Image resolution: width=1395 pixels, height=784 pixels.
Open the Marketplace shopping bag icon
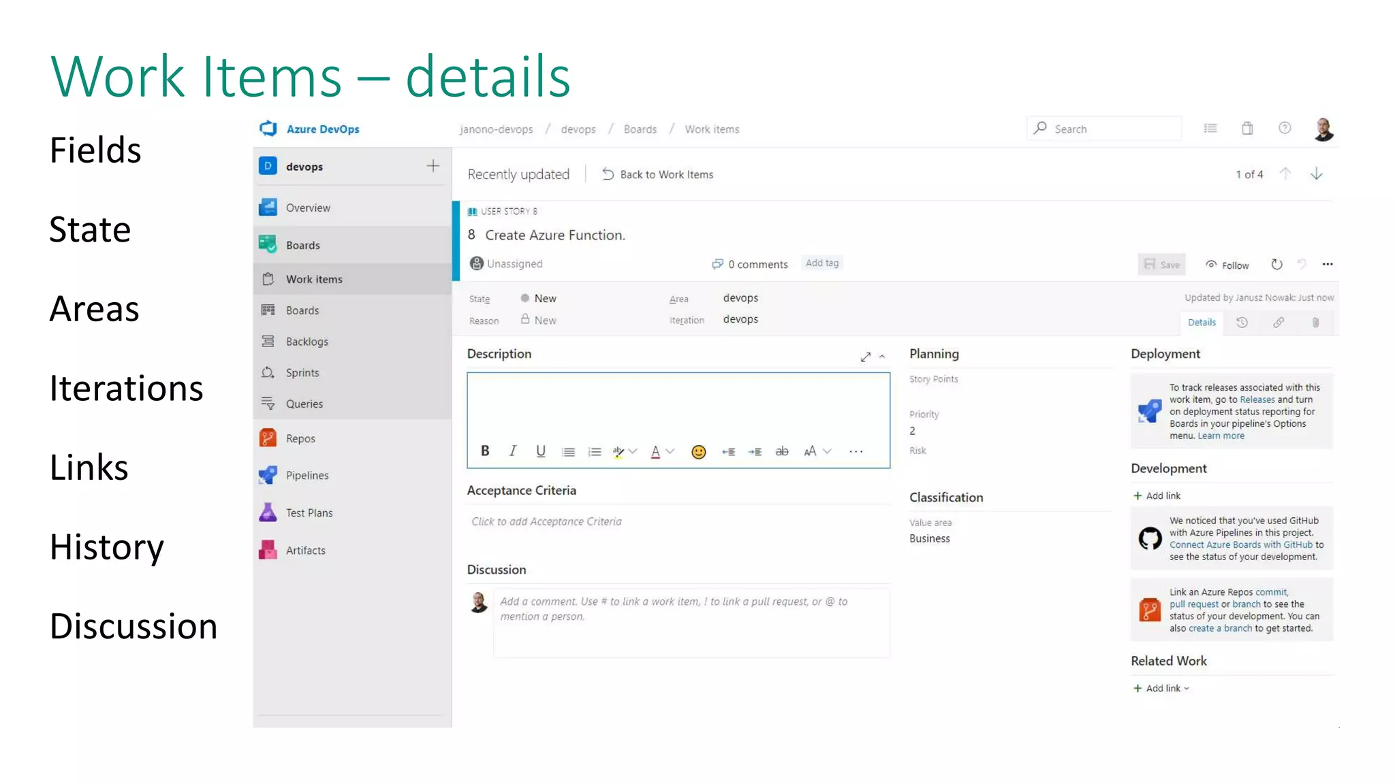pos(1247,129)
